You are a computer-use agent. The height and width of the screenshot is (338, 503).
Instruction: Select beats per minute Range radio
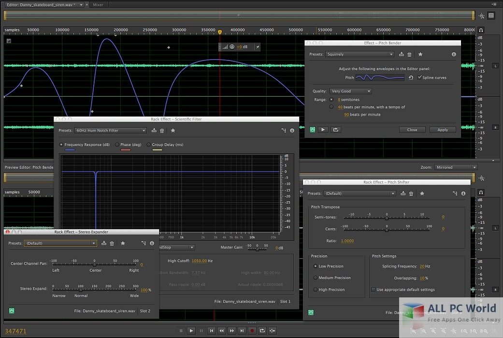[x=331, y=107]
